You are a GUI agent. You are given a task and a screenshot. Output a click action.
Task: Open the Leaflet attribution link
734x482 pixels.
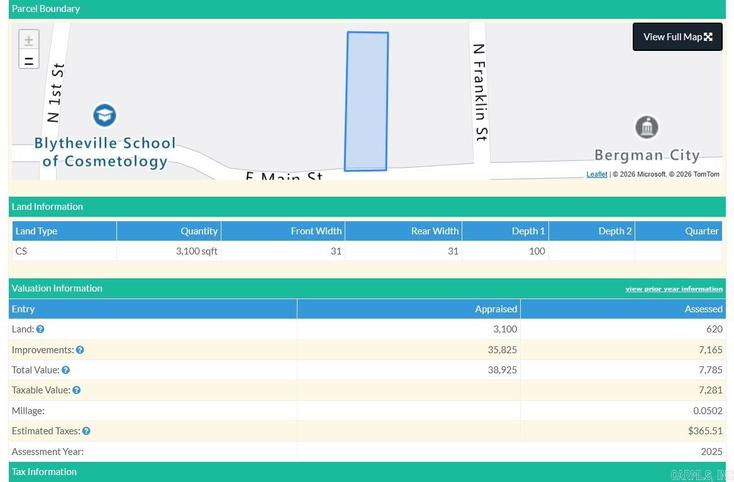tap(596, 175)
